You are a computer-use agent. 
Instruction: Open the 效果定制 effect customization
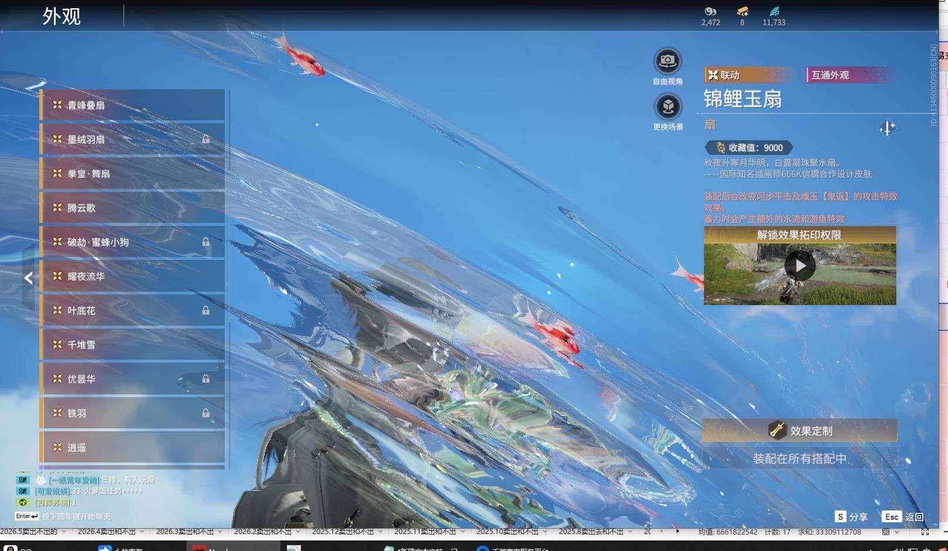(800, 431)
